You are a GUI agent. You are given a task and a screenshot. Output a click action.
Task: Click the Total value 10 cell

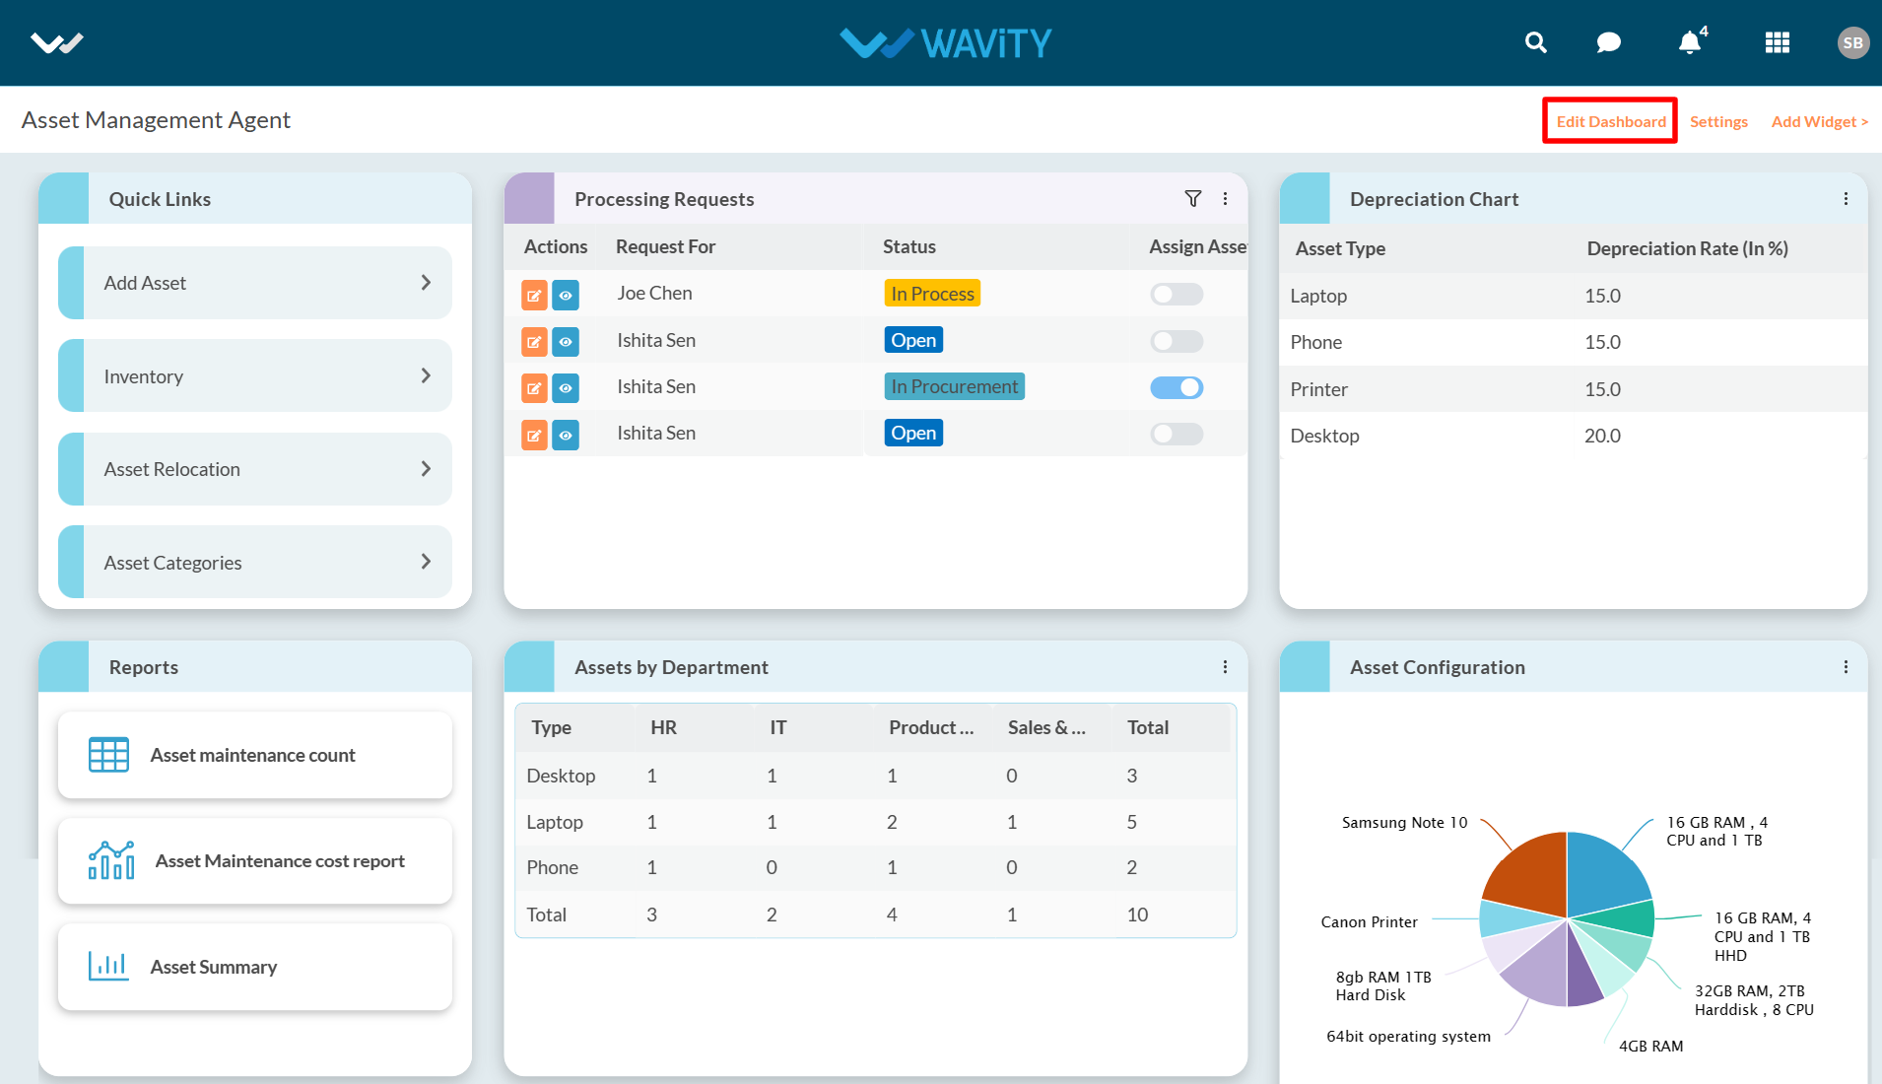click(1137, 915)
